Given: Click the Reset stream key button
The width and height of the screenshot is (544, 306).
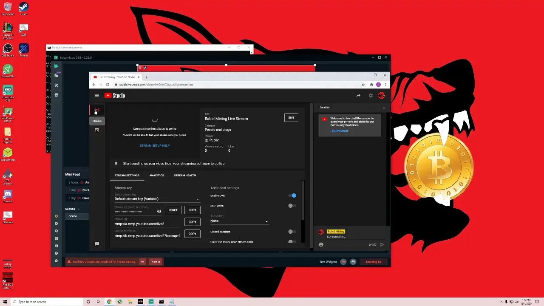Looking at the screenshot, I should click(x=173, y=210).
